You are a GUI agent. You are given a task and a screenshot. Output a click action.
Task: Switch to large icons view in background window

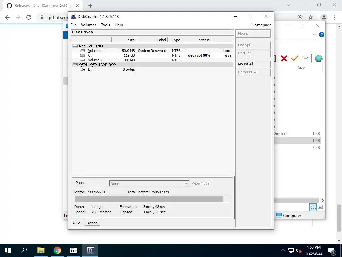pos(320,207)
